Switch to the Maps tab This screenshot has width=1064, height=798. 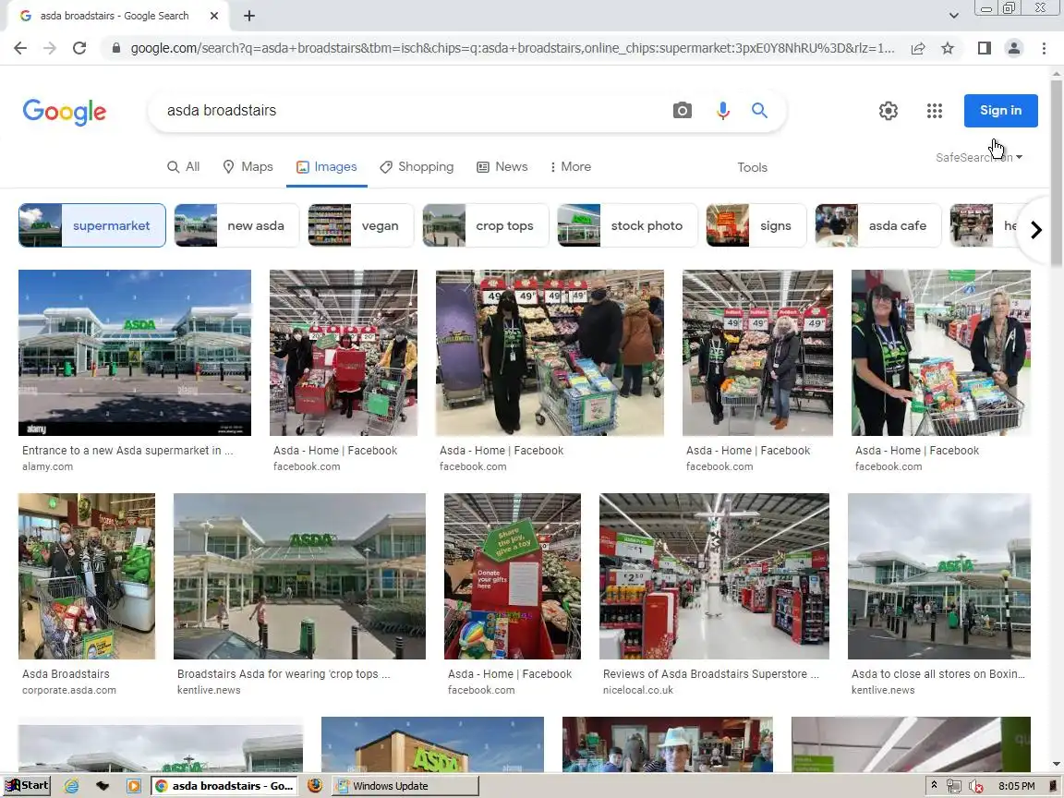point(248,167)
